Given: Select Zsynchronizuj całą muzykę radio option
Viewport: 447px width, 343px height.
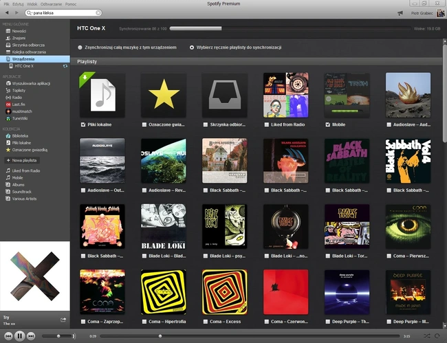Looking at the screenshot, I should pyautogui.click(x=80, y=47).
